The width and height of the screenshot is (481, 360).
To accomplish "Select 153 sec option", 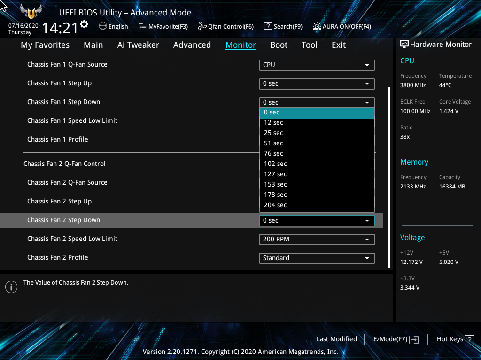I will [317, 185].
